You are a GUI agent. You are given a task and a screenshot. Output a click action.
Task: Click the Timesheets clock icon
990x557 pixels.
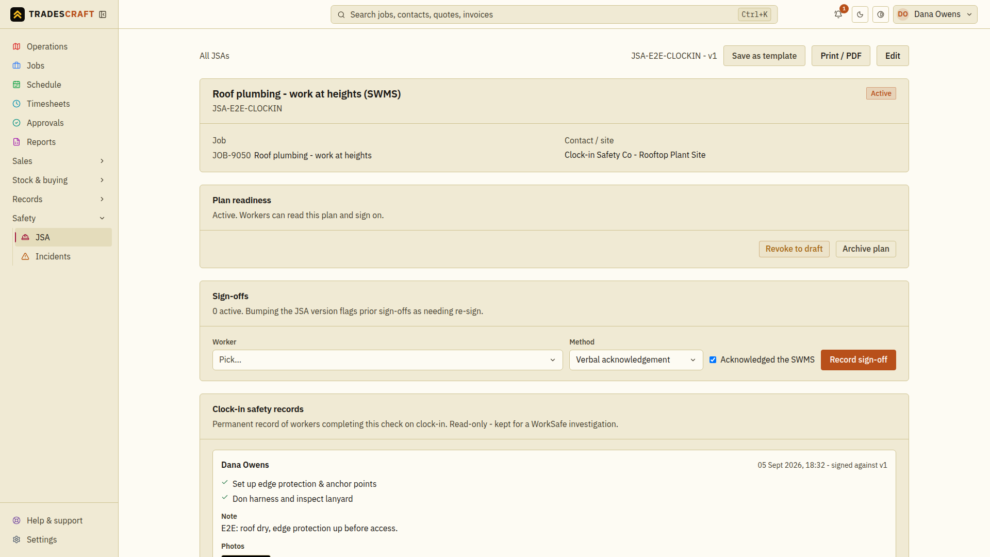coord(16,104)
